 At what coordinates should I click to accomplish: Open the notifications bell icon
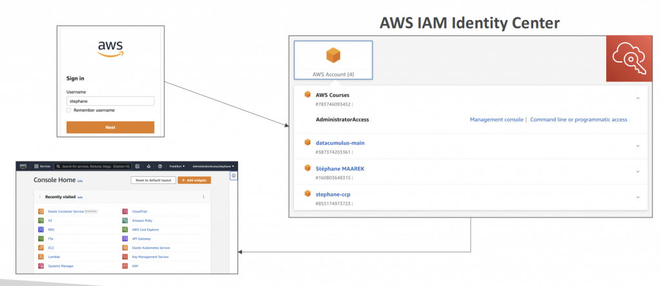pos(149,166)
